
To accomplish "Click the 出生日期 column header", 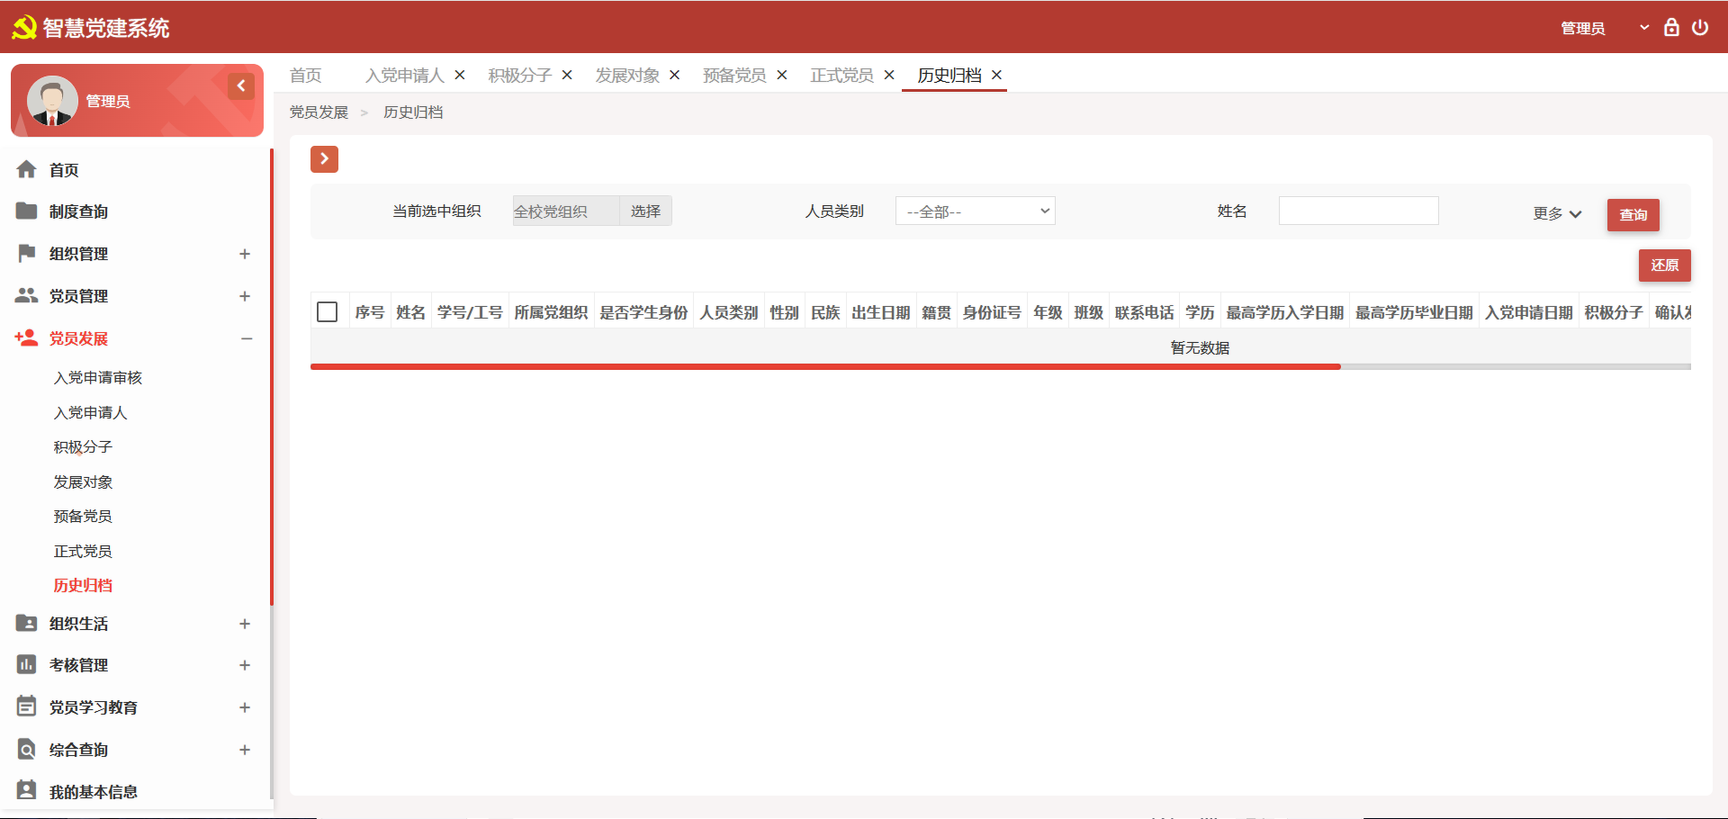I will coord(881,312).
